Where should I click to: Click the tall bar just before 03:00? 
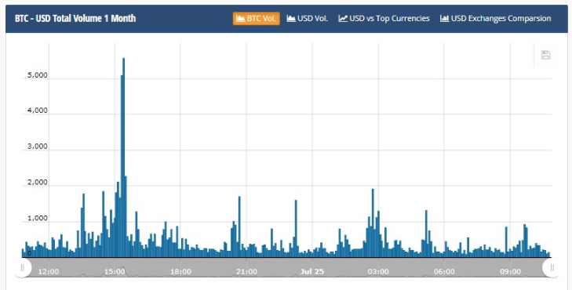[x=373, y=223]
